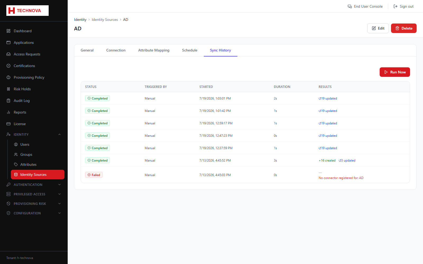The image size is (423, 264).
Task: Open the Attribute Mapping tab
Action: pos(154,50)
